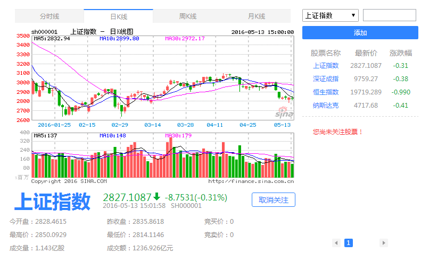Click the 取消关注 button
This screenshot has width=421, height=262.
[x=273, y=200]
